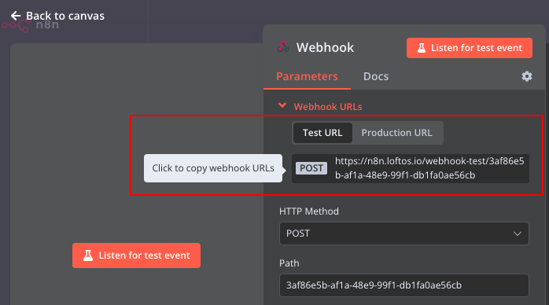The height and width of the screenshot is (305, 549).
Task: Click flask icon in lower-left Listen button
Action: [x=88, y=255]
